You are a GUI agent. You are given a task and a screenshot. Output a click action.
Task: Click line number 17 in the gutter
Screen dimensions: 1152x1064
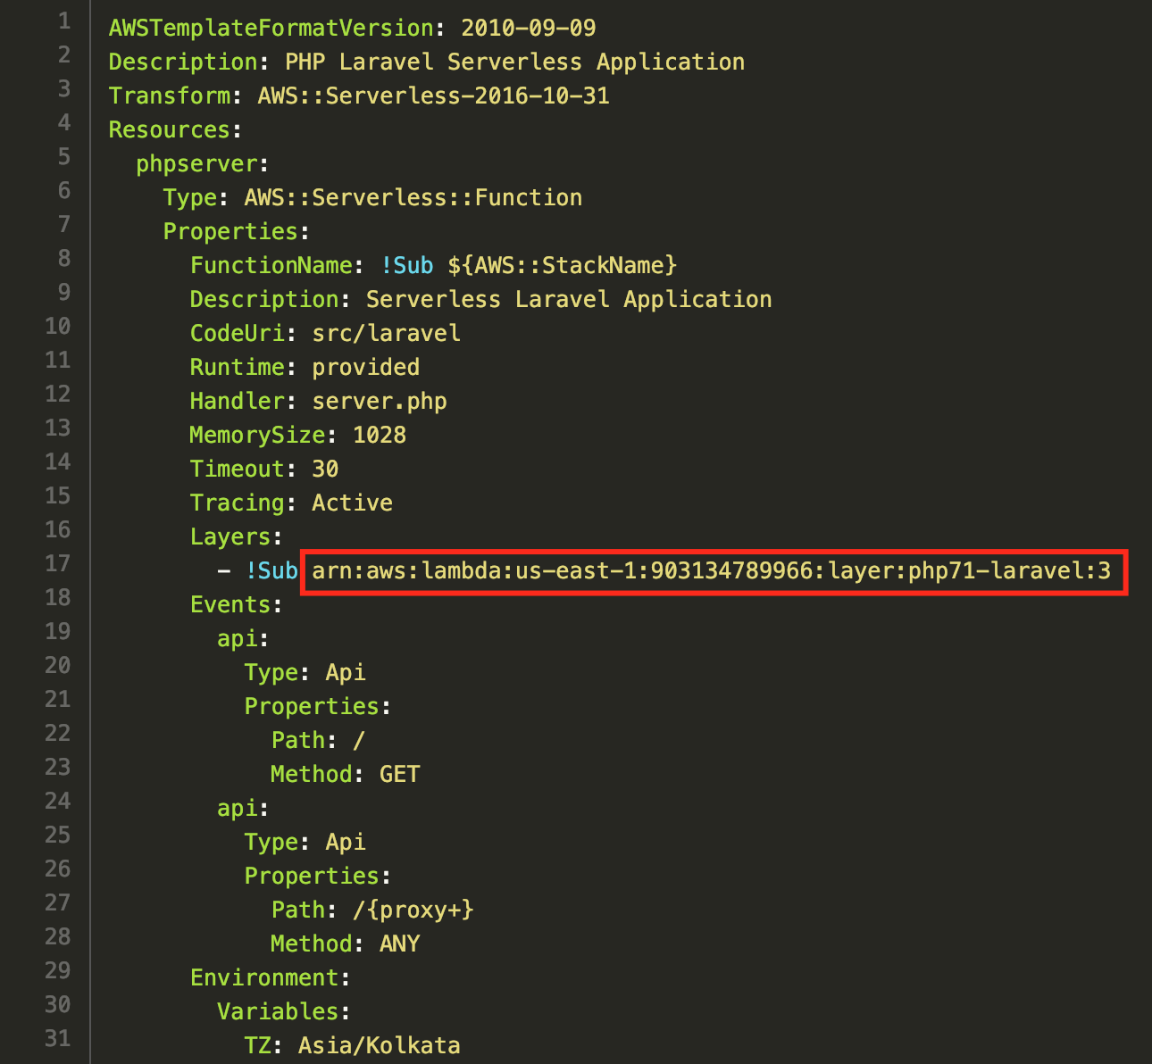(x=58, y=563)
